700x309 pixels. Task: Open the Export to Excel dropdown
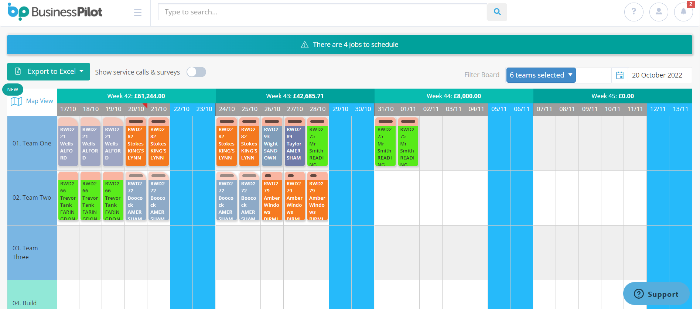[x=48, y=72]
